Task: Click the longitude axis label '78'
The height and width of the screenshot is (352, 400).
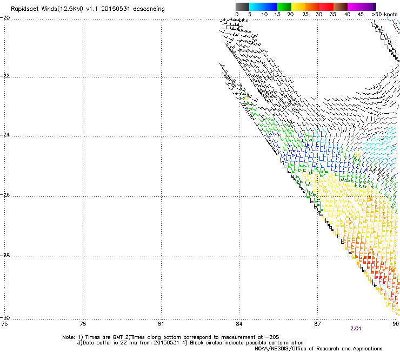Action: coord(83,324)
